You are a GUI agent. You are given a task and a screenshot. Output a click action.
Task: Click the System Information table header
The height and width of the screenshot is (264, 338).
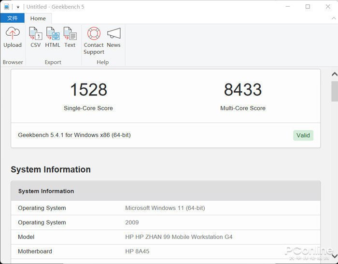tap(166, 191)
